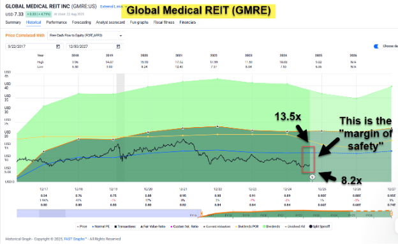
Task: Open the Fun graphs tab
Action: [139, 22]
